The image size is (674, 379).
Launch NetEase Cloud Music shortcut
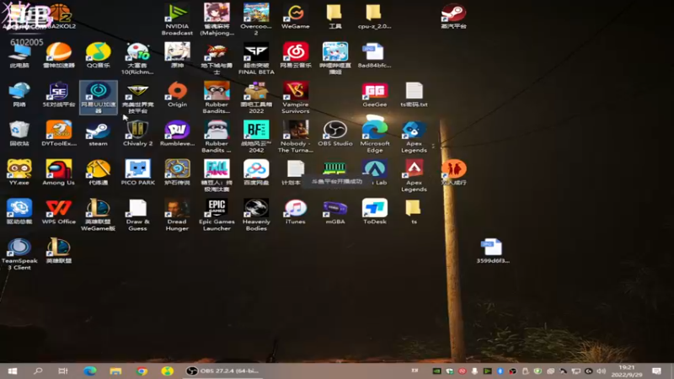coord(296,56)
